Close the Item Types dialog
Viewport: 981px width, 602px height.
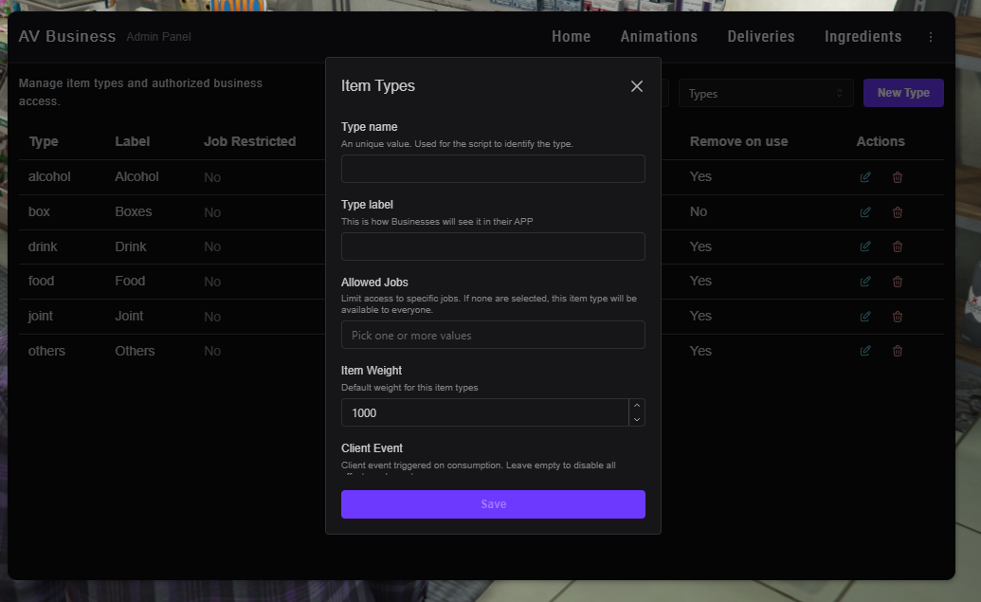pyautogui.click(x=637, y=86)
